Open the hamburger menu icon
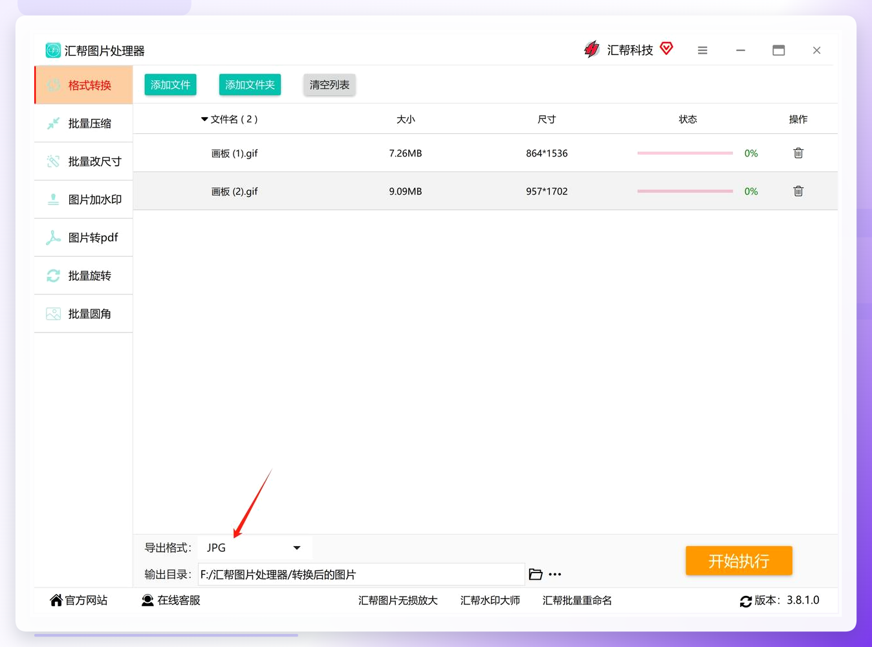Screen dimensions: 872x647 pyautogui.click(x=703, y=50)
